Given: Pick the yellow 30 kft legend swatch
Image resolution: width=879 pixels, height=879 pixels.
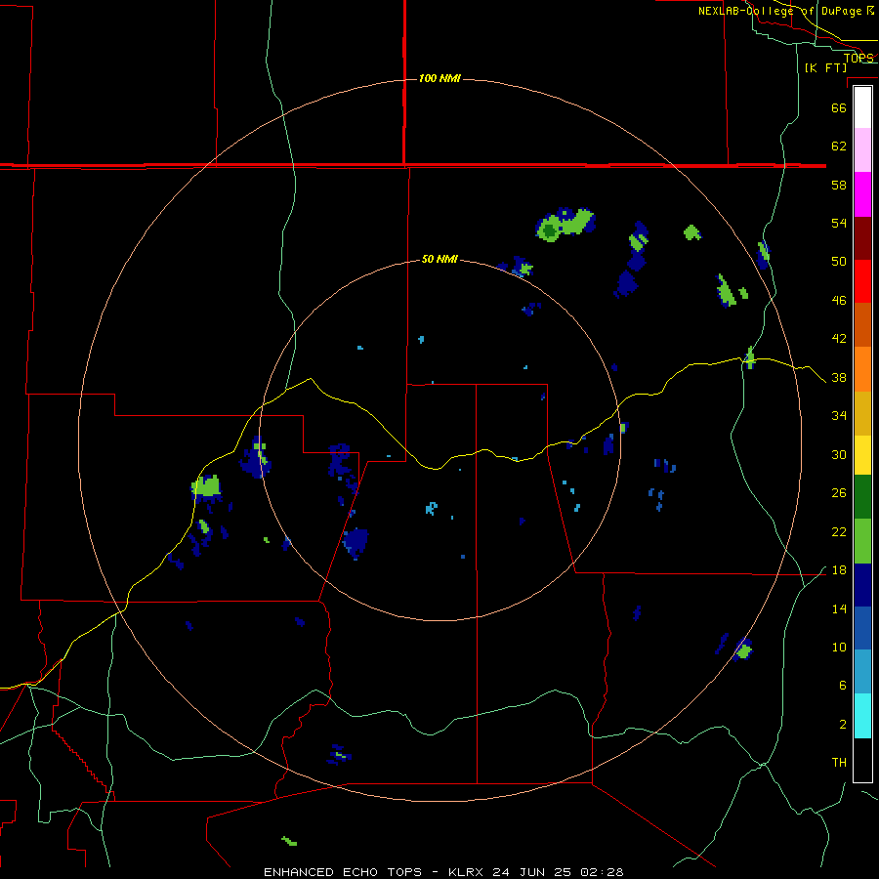Looking at the screenshot, I should [862, 455].
